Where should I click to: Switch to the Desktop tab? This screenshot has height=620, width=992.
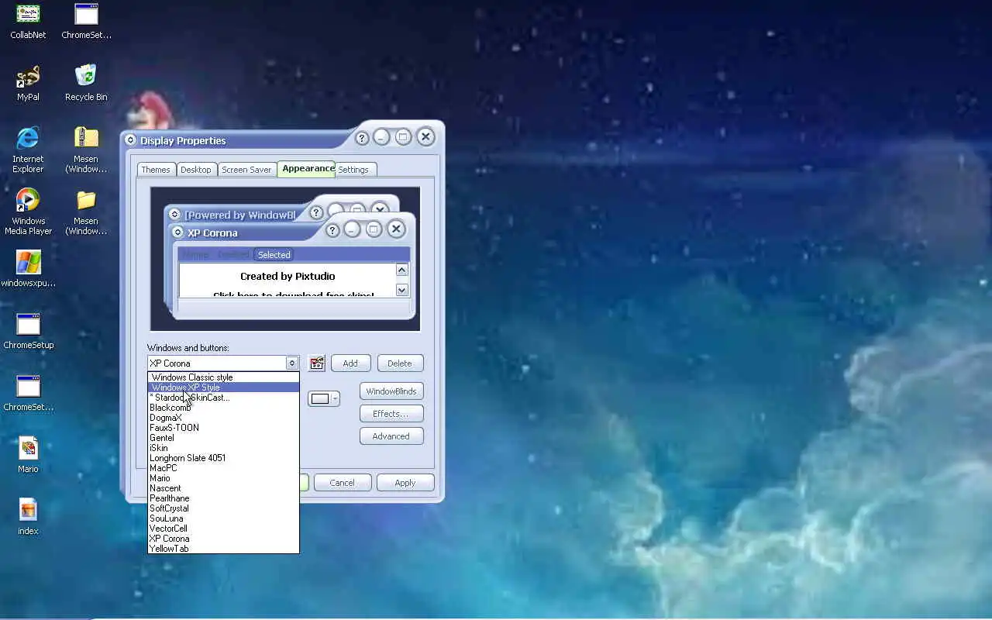click(196, 170)
